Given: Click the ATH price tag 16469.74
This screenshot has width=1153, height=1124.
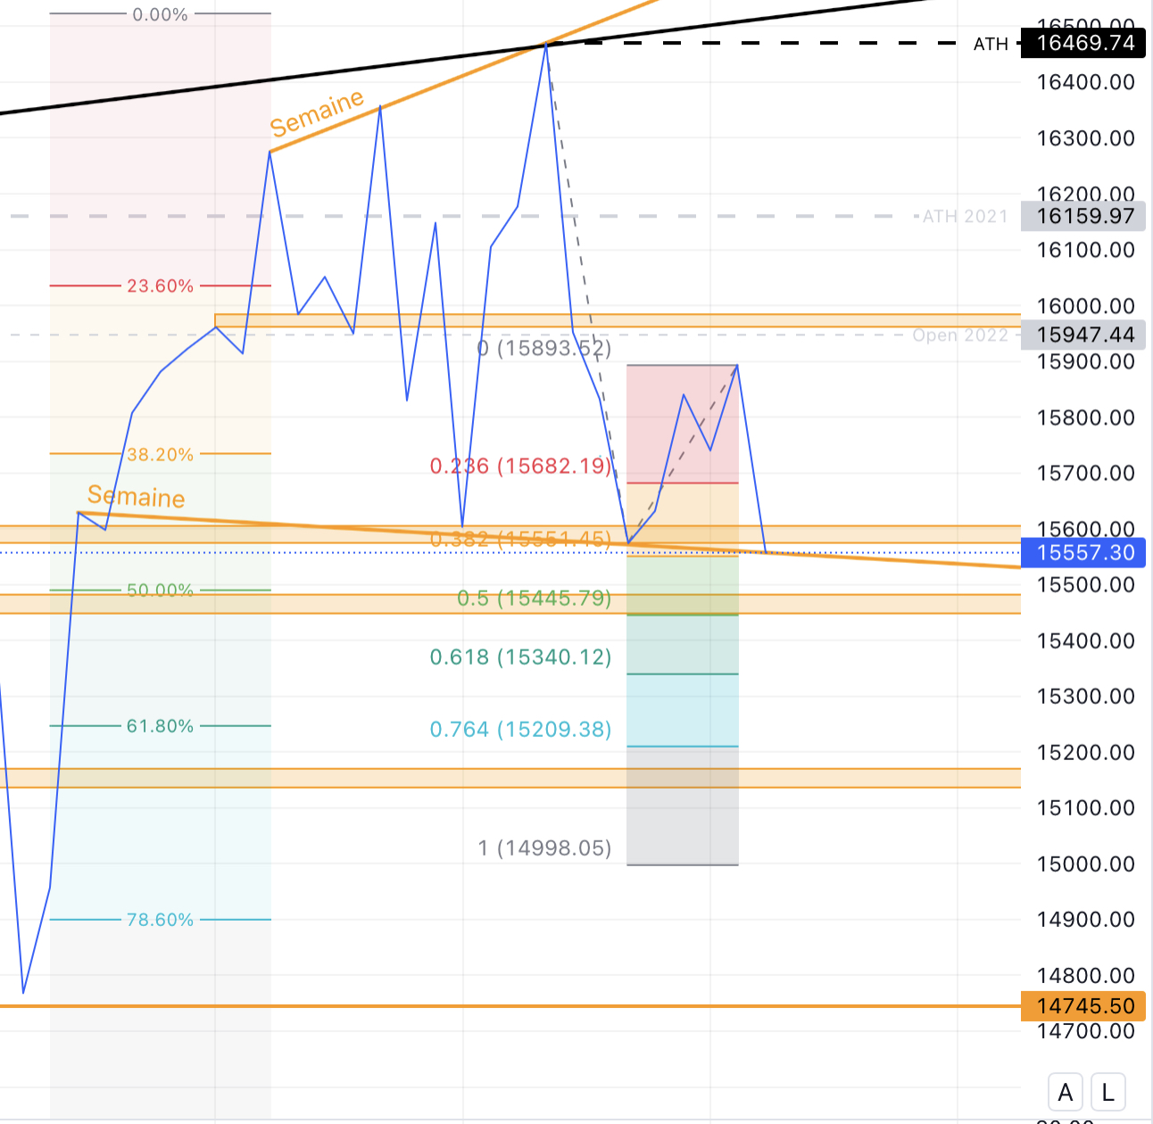Looking at the screenshot, I should coord(1085,43).
